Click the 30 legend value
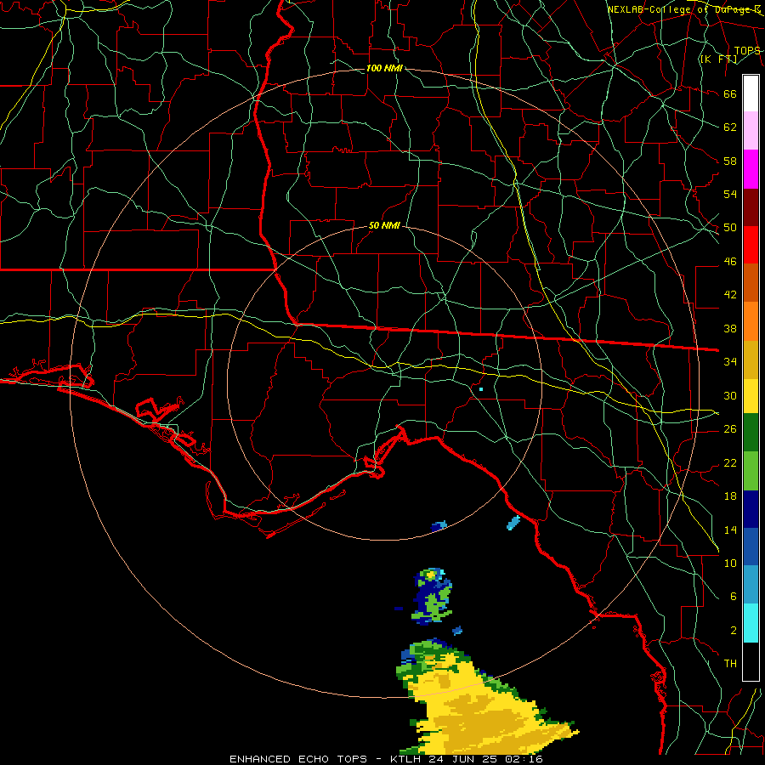Screen dimensions: 765x765 click(x=730, y=395)
